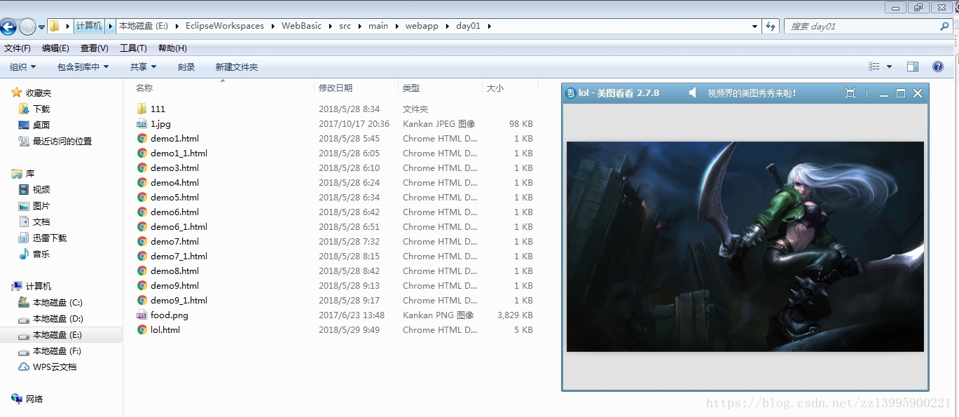The image size is (959, 417).
Task: Open the 帮助(H) menu
Action: [x=172, y=48]
